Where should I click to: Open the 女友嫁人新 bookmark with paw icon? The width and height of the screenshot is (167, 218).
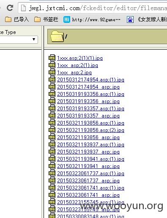[147, 20]
